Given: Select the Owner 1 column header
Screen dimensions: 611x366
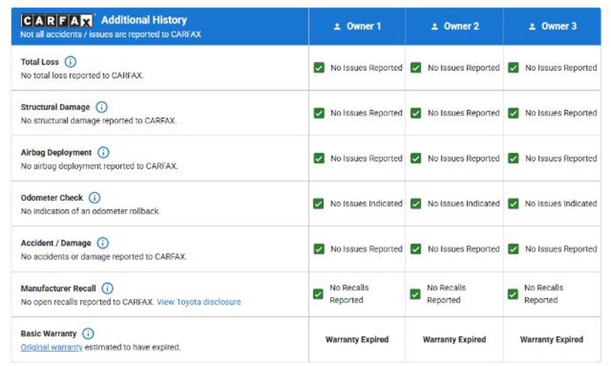Looking at the screenshot, I should (x=357, y=26).
